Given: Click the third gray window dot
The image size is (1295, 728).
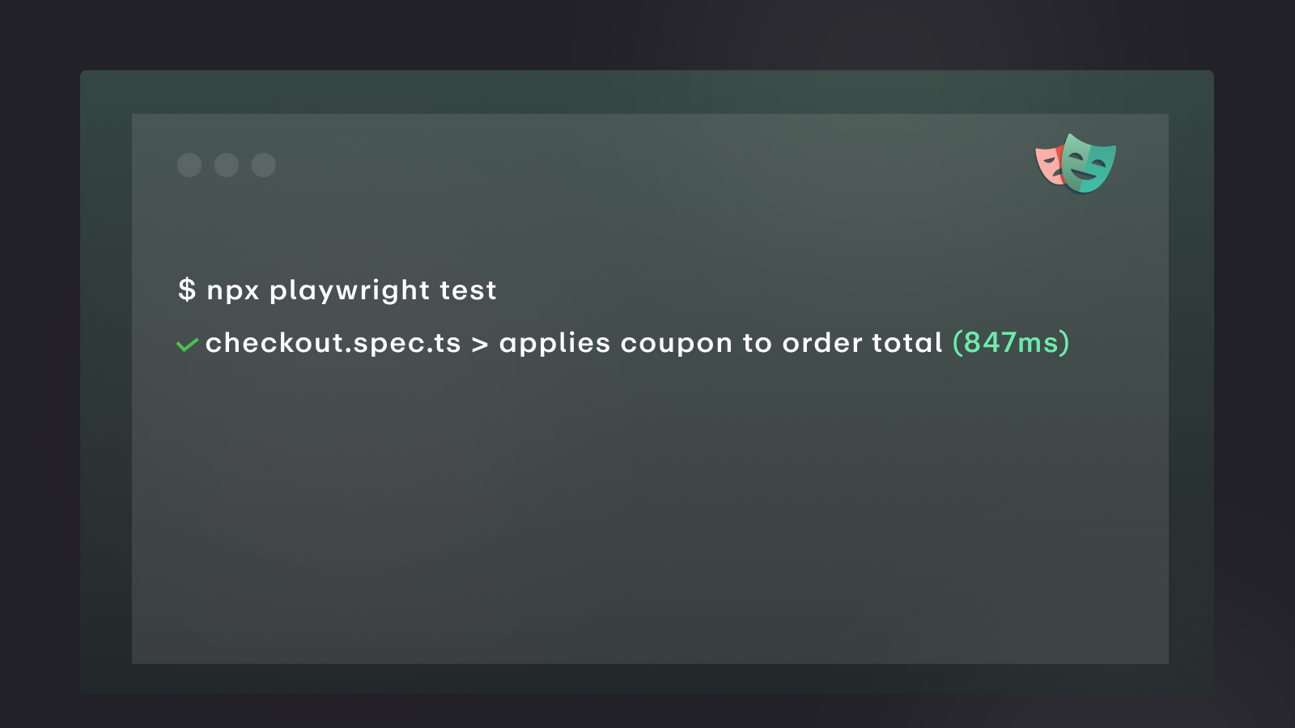Looking at the screenshot, I should pos(264,165).
